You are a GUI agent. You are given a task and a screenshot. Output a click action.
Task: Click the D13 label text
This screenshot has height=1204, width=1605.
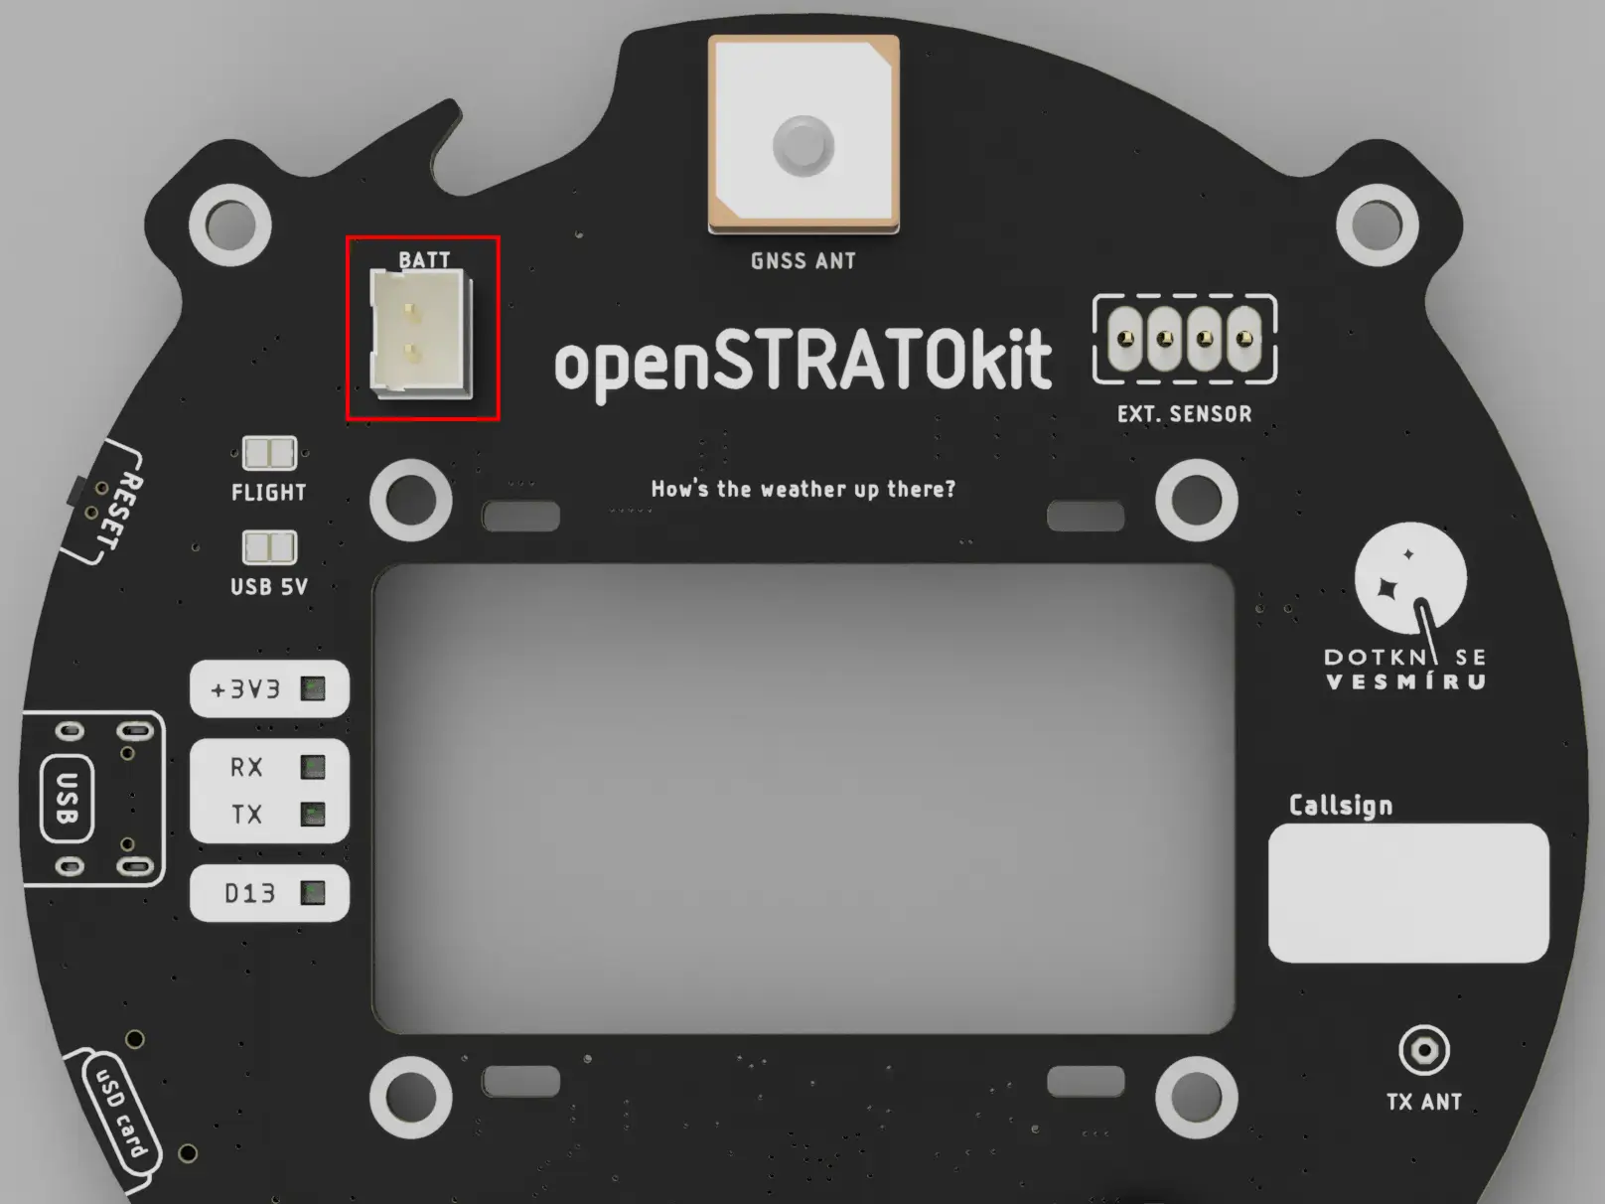[x=249, y=893]
